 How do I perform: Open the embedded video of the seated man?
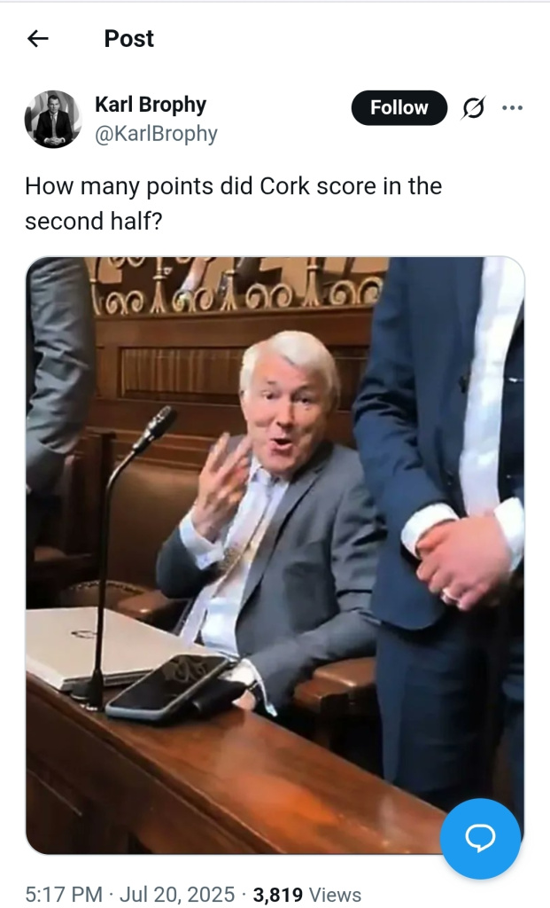click(275, 555)
